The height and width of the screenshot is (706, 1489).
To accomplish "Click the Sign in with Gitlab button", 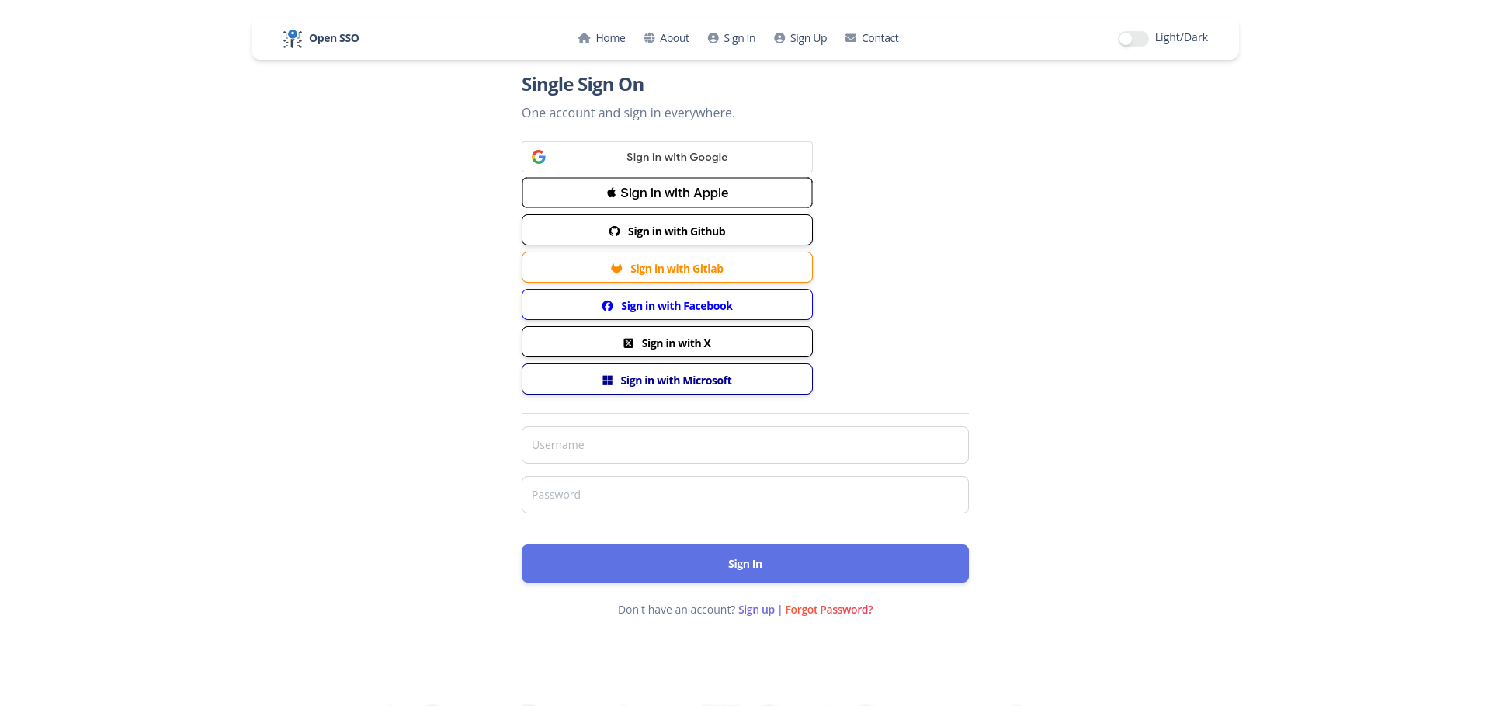I will (x=667, y=267).
